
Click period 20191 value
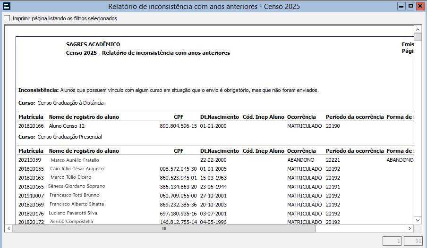point(333,187)
